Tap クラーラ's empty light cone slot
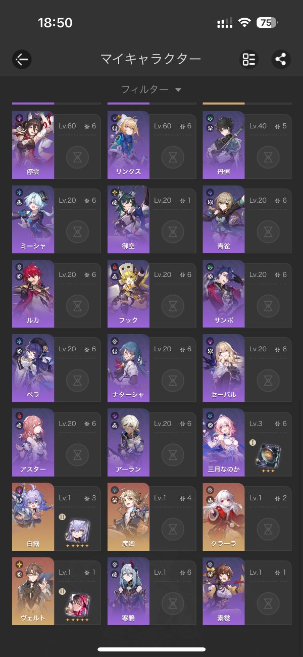The height and width of the screenshot is (657, 303). [268, 529]
